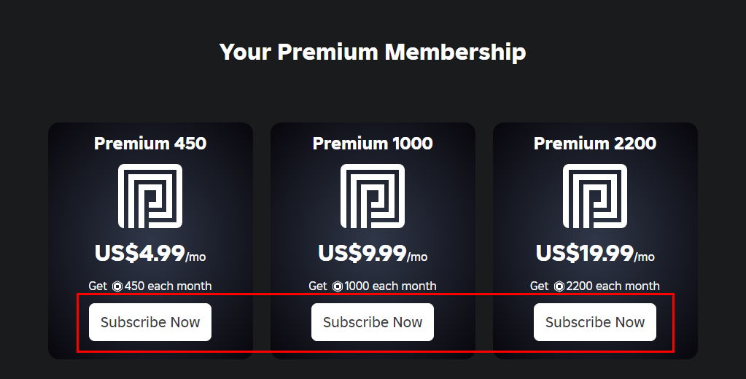746x379 pixels.
Task: Click the "/mo" suffix after US$19.99
Action: (645, 257)
